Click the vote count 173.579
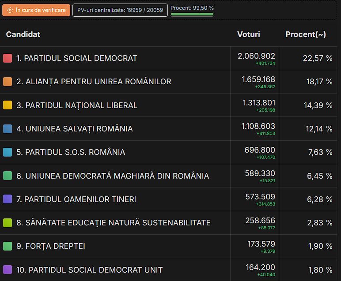This screenshot has width=341, height=281. (261, 244)
